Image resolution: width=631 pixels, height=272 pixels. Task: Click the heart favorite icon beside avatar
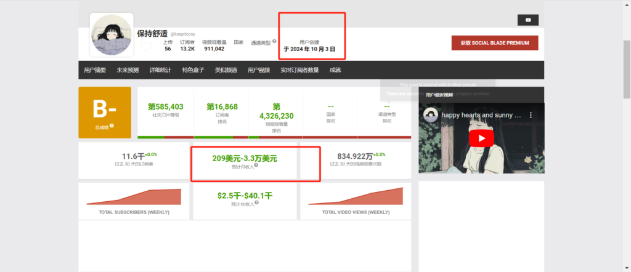[x=146, y=47]
